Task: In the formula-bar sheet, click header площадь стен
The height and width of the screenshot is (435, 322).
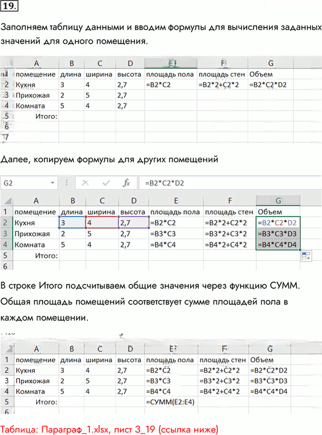Action: [229, 212]
